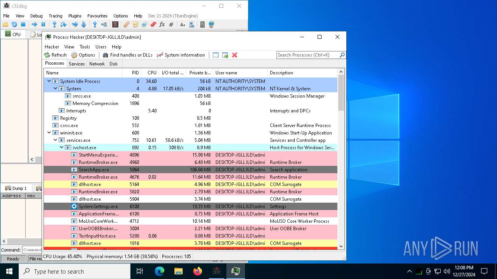
Task: Click the process list scroll-down arrow
Action: click(x=341, y=246)
